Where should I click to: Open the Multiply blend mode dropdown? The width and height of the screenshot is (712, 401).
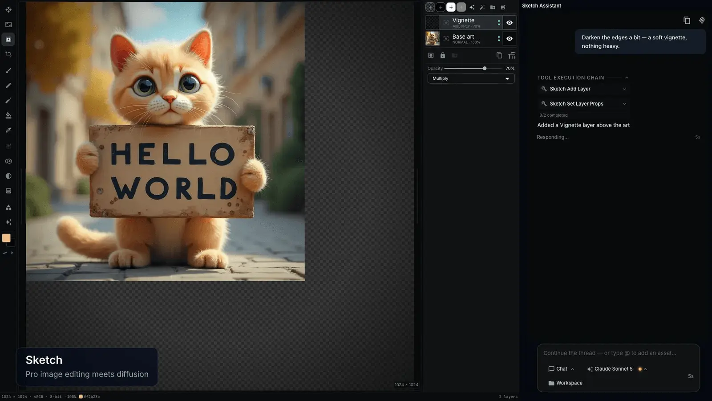(x=471, y=78)
